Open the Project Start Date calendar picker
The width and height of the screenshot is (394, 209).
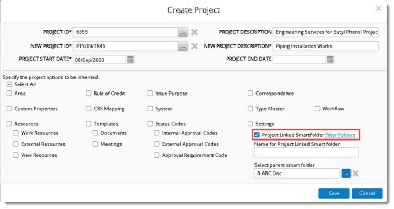click(x=131, y=59)
